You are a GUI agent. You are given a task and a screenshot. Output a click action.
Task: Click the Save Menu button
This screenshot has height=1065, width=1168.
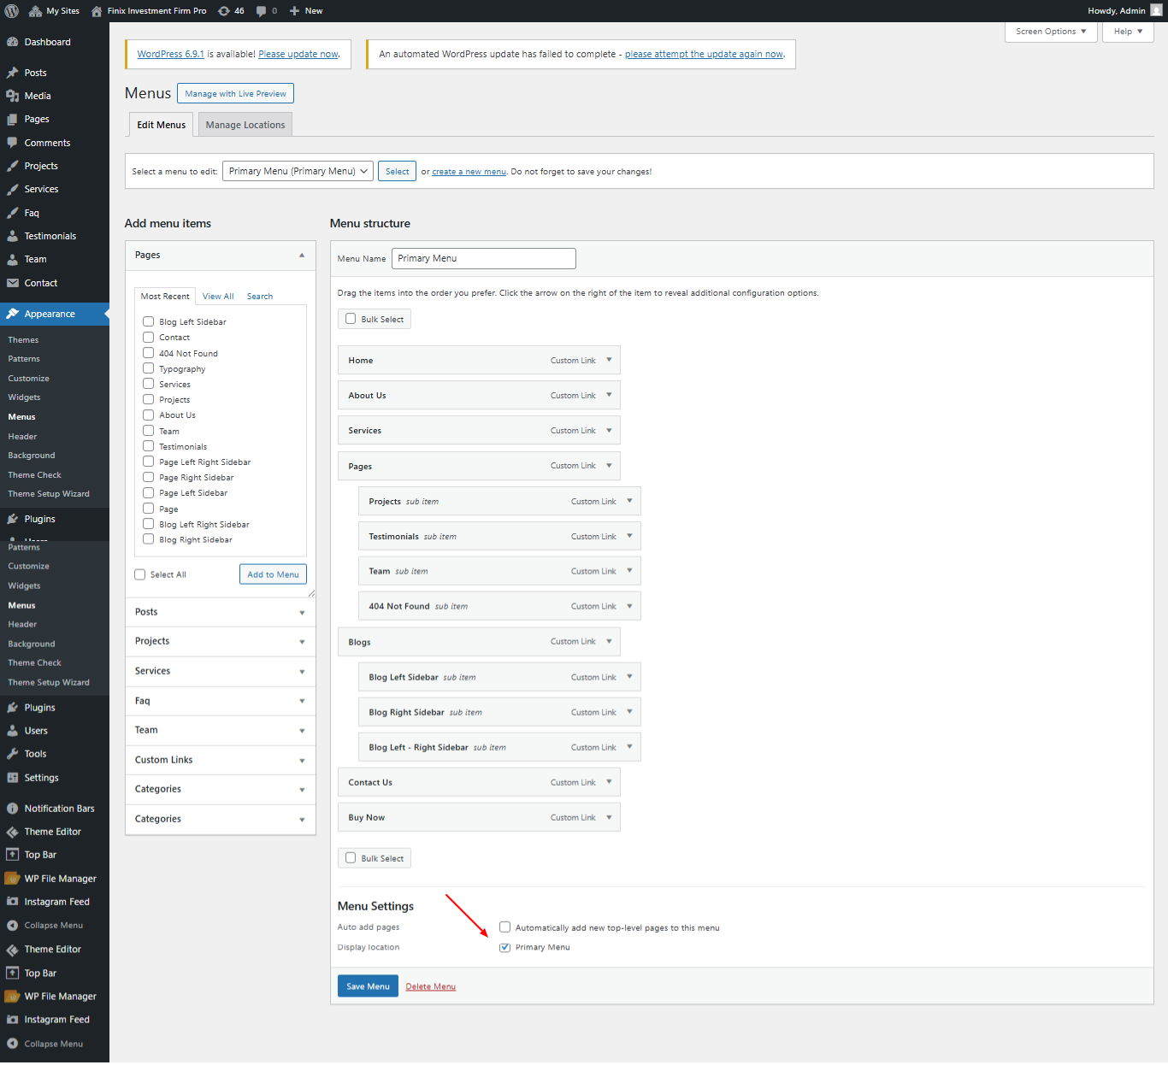(x=368, y=986)
